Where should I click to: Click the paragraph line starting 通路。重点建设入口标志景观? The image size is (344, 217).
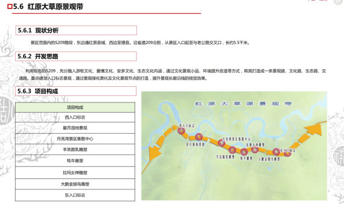[113, 78]
